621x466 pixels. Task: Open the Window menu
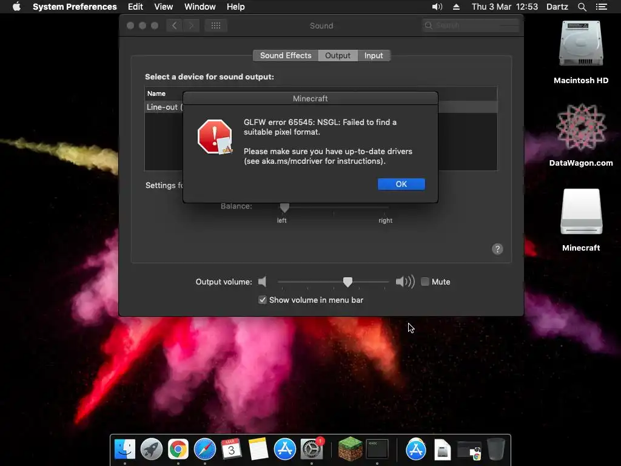coord(200,7)
